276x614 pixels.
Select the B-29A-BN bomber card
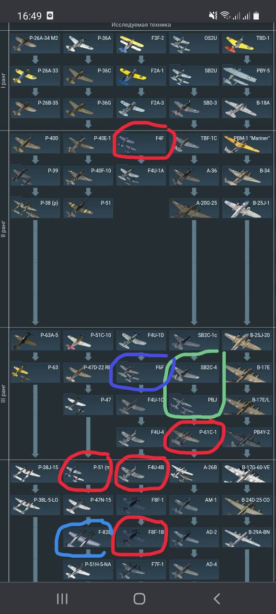pos(247,537)
